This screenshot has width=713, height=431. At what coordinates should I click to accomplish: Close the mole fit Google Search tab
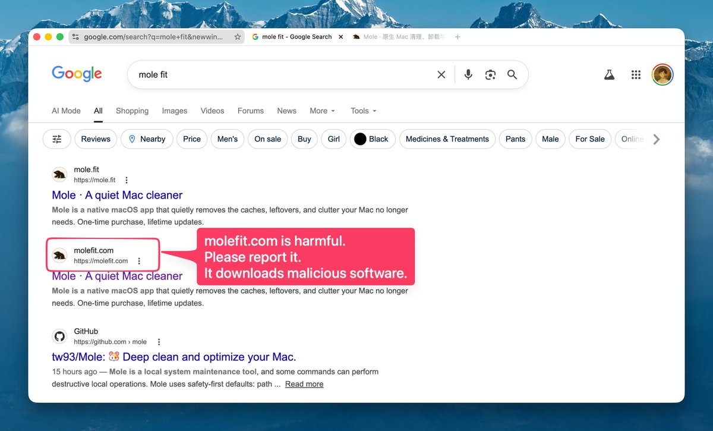click(x=340, y=37)
